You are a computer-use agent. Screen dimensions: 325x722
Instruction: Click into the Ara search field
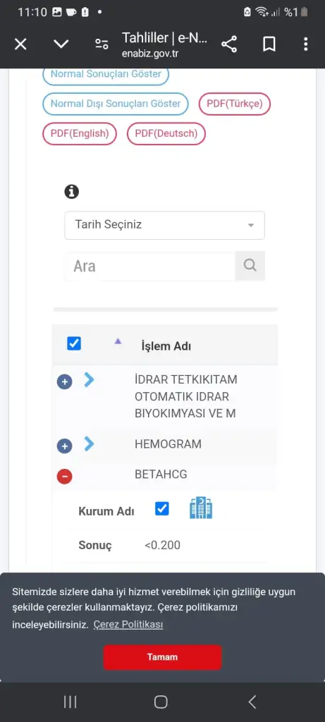[x=150, y=266]
